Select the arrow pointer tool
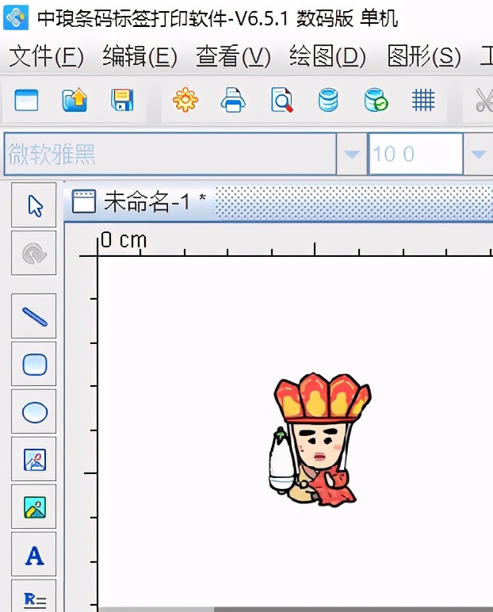This screenshot has height=612, width=493. [x=34, y=205]
